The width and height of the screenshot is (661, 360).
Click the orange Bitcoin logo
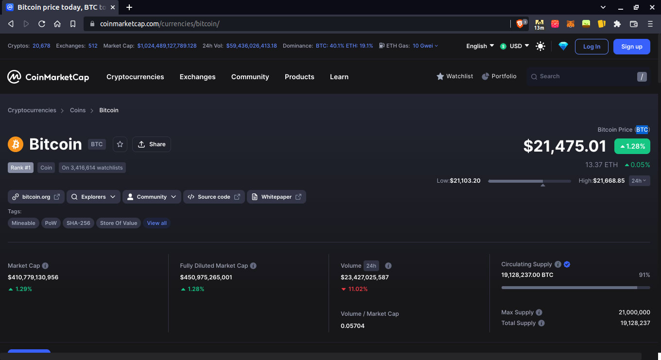16,144
